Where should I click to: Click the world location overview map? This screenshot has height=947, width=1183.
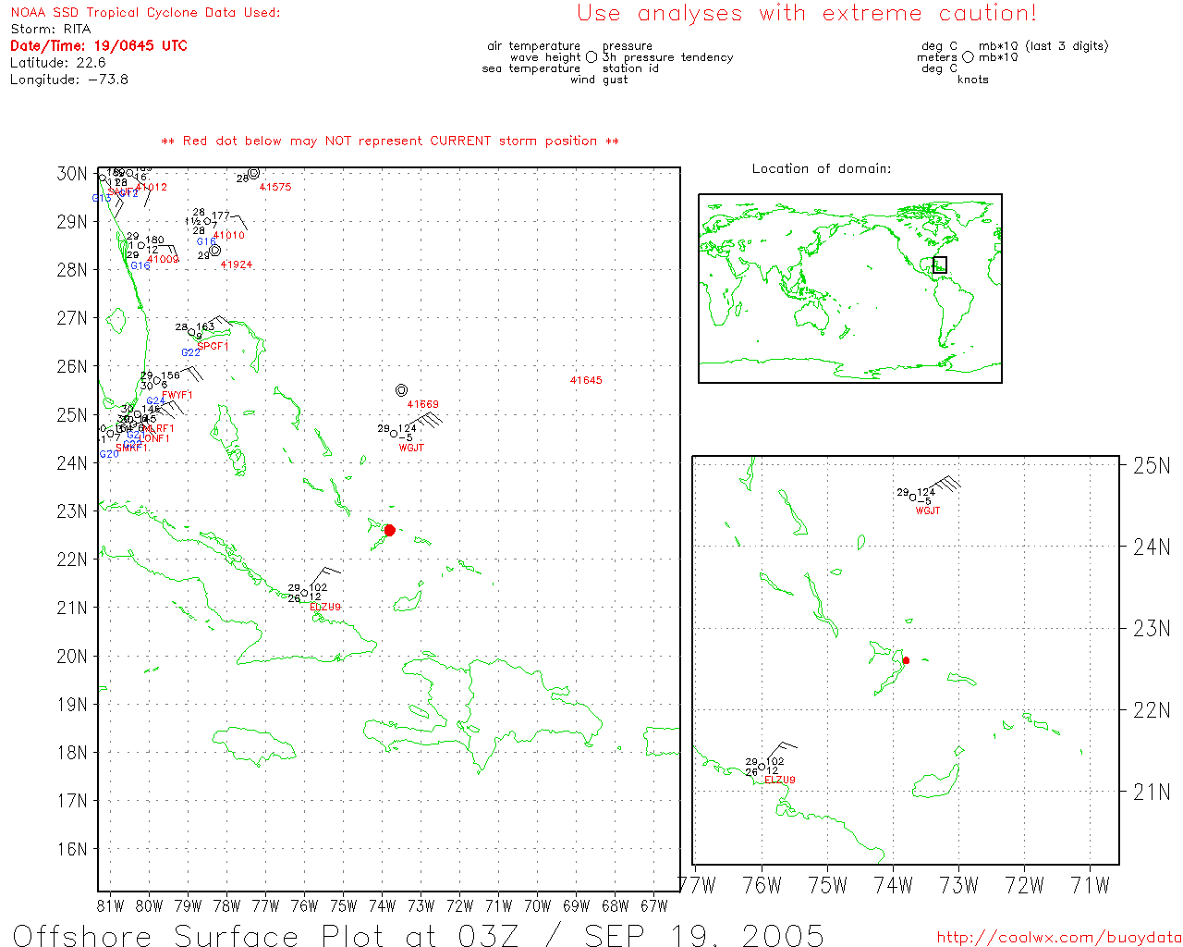[x=850, y=289]
